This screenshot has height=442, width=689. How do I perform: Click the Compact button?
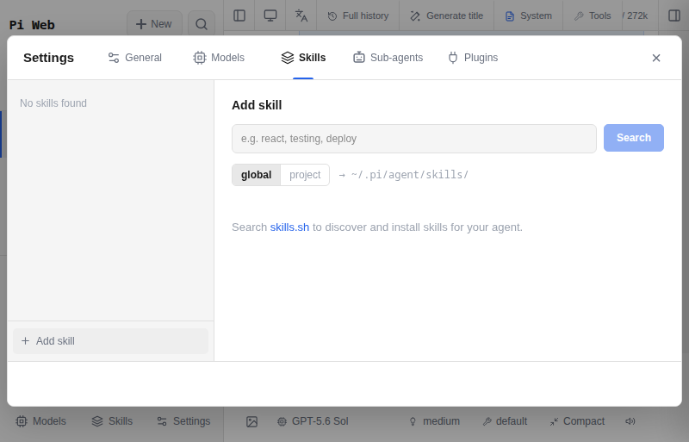(577, 421)
